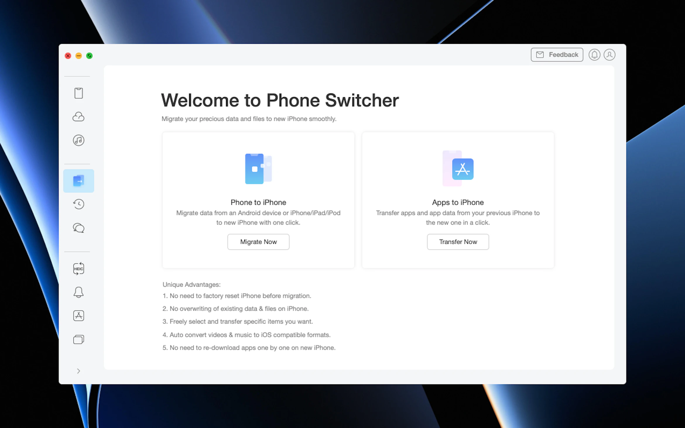
Task: Open the Device Manager sidebar icon
Action: click(x=78, y=93)
